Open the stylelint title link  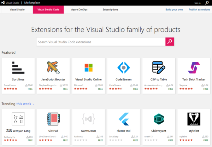coord(194,131)
